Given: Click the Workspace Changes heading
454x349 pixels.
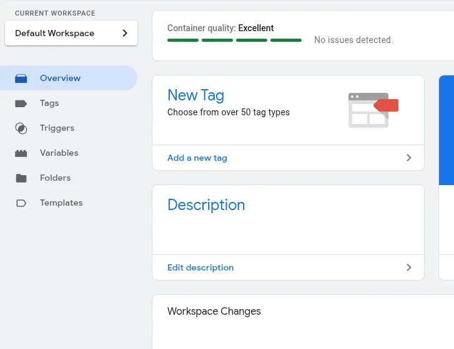Looking at the screenshot, I should (214, 311).
